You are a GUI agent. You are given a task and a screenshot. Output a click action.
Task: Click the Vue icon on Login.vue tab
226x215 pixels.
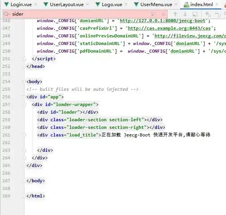click(6, 5)
